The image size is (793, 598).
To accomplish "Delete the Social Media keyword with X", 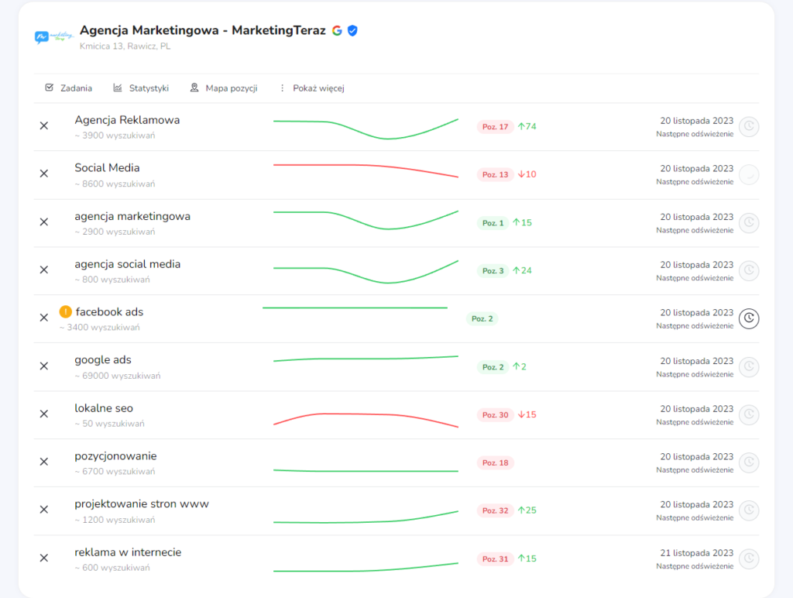I will point(44,174).
